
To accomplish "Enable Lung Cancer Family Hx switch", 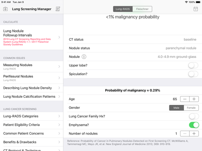I will [x=194, y=116].
